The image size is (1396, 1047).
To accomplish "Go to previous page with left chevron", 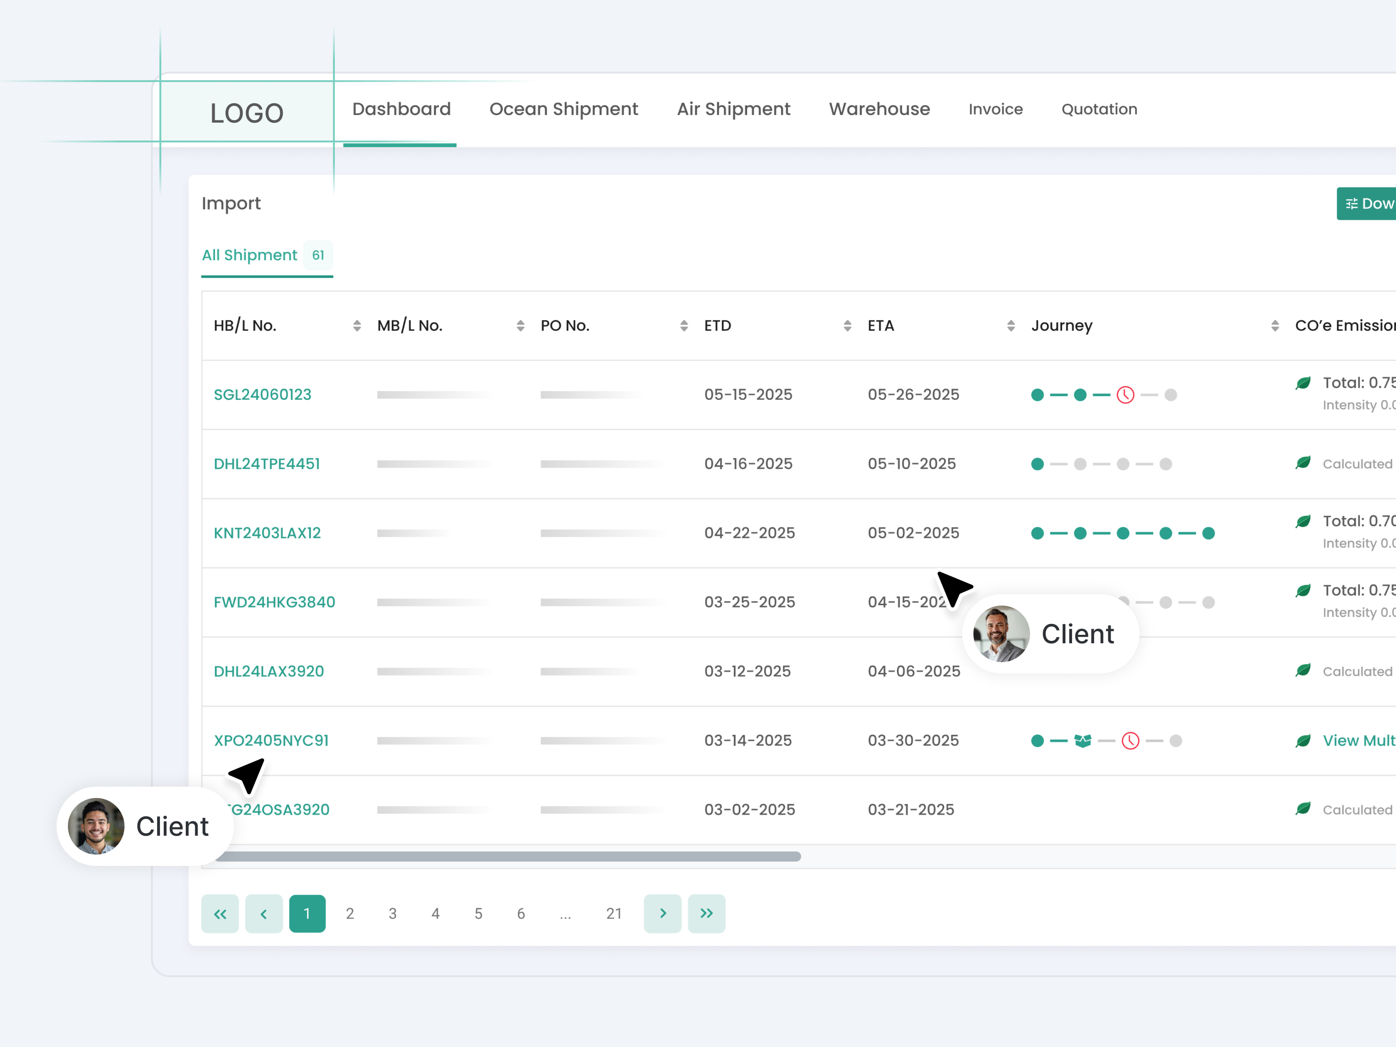I will pyautogui.click(x=264, y=913).
